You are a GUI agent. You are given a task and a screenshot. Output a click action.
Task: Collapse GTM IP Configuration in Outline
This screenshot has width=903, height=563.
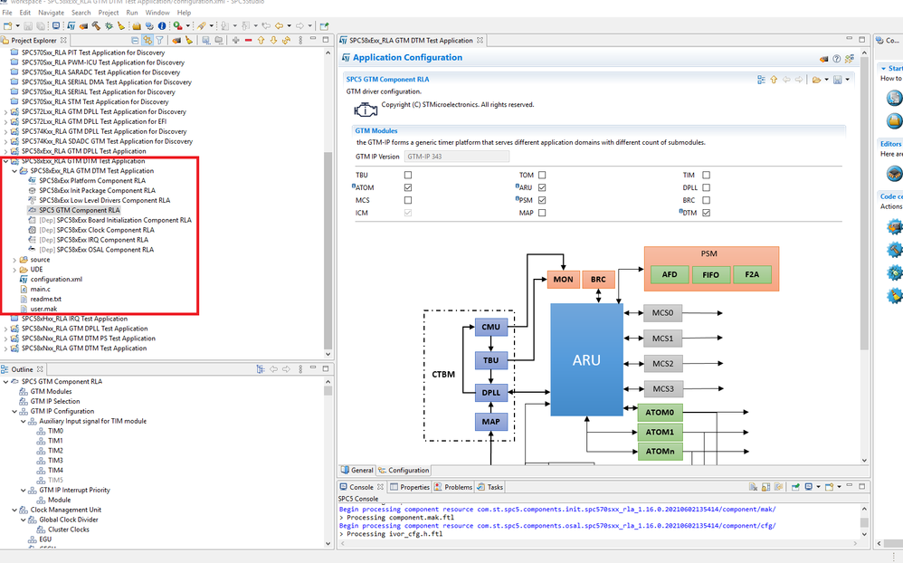pyautogui.click(x=15, y=412)
